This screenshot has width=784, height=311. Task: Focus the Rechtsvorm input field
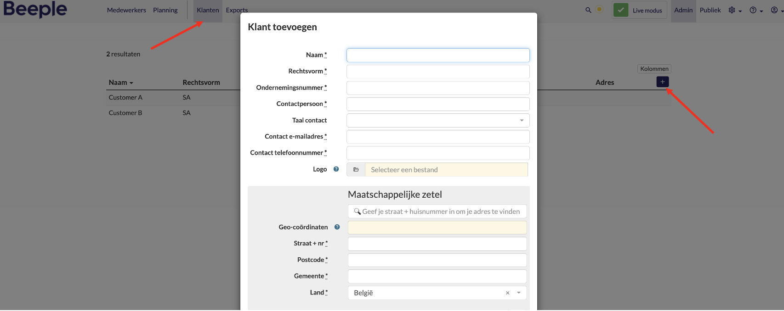438,72
